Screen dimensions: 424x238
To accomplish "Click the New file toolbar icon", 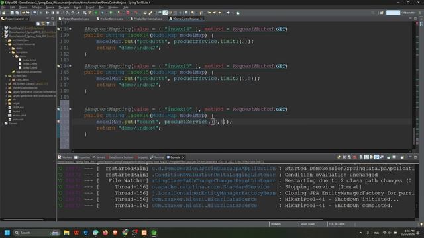I will pos(4,13).
